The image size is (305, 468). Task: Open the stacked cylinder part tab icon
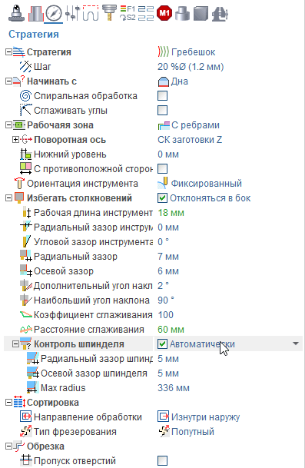(182, 14)
